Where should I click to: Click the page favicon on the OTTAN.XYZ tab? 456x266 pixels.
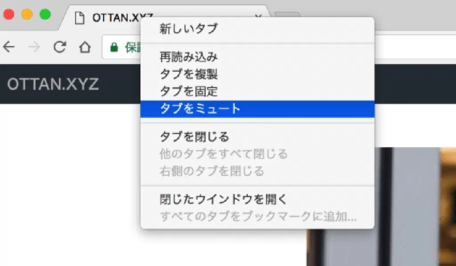(79, 18)
